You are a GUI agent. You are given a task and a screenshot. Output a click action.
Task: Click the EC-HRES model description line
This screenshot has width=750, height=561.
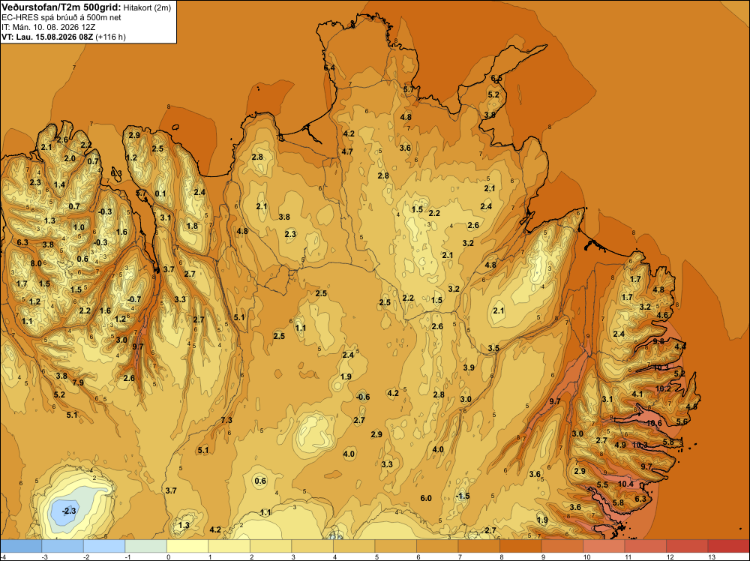tap(61, 18)
